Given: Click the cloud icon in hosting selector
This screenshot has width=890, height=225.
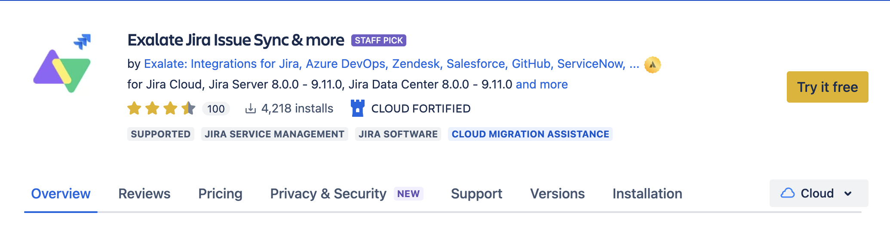Looking at the screenshot, I should click(787, 193).
